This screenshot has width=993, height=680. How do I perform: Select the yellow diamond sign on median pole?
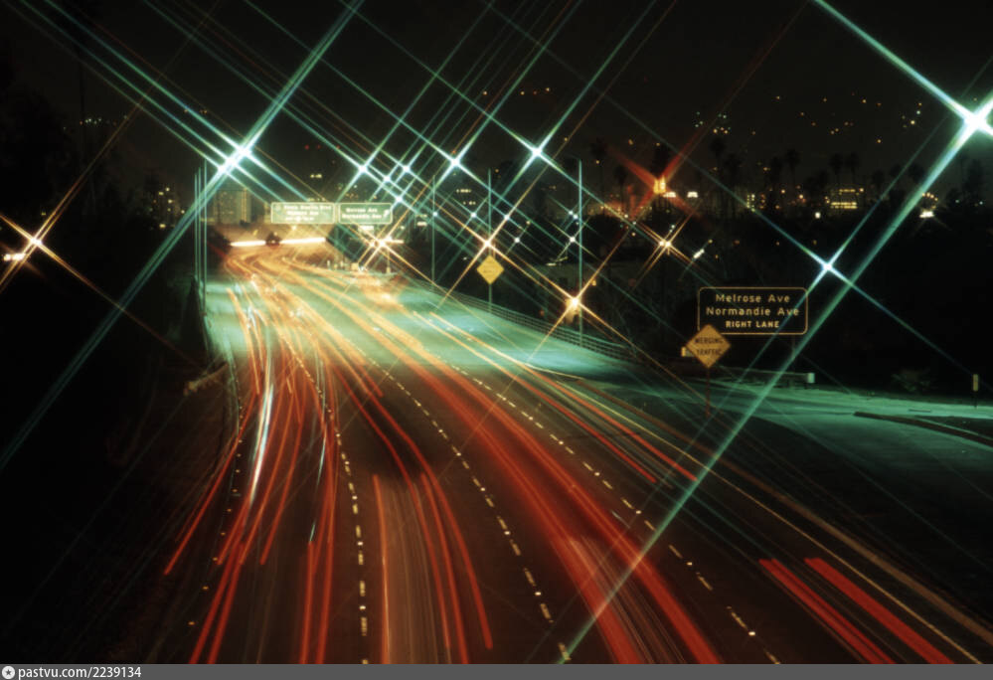(x=489, y=269)
